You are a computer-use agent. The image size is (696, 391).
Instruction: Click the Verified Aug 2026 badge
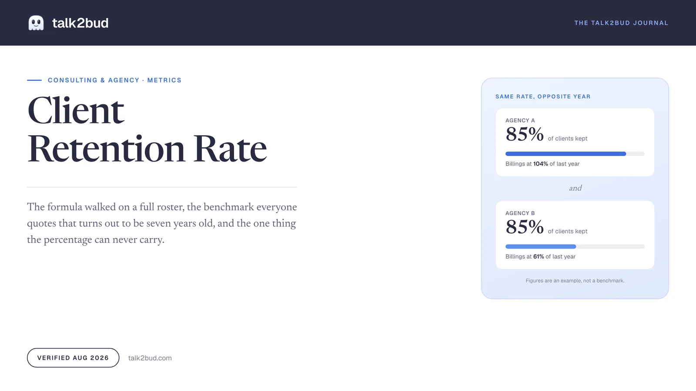(73, 358)
